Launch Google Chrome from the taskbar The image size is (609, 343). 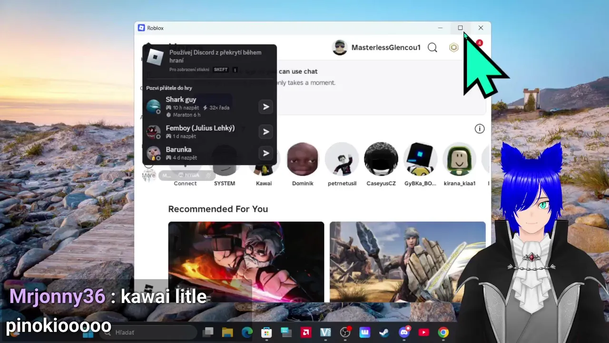(443, 333)
